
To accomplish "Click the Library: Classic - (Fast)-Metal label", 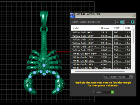I will pyautogui.click(x=86, y=22).
